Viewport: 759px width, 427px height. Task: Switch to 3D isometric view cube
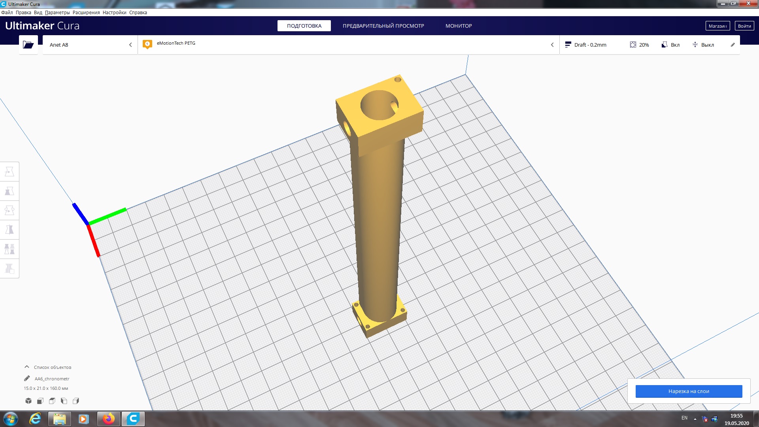28,401
